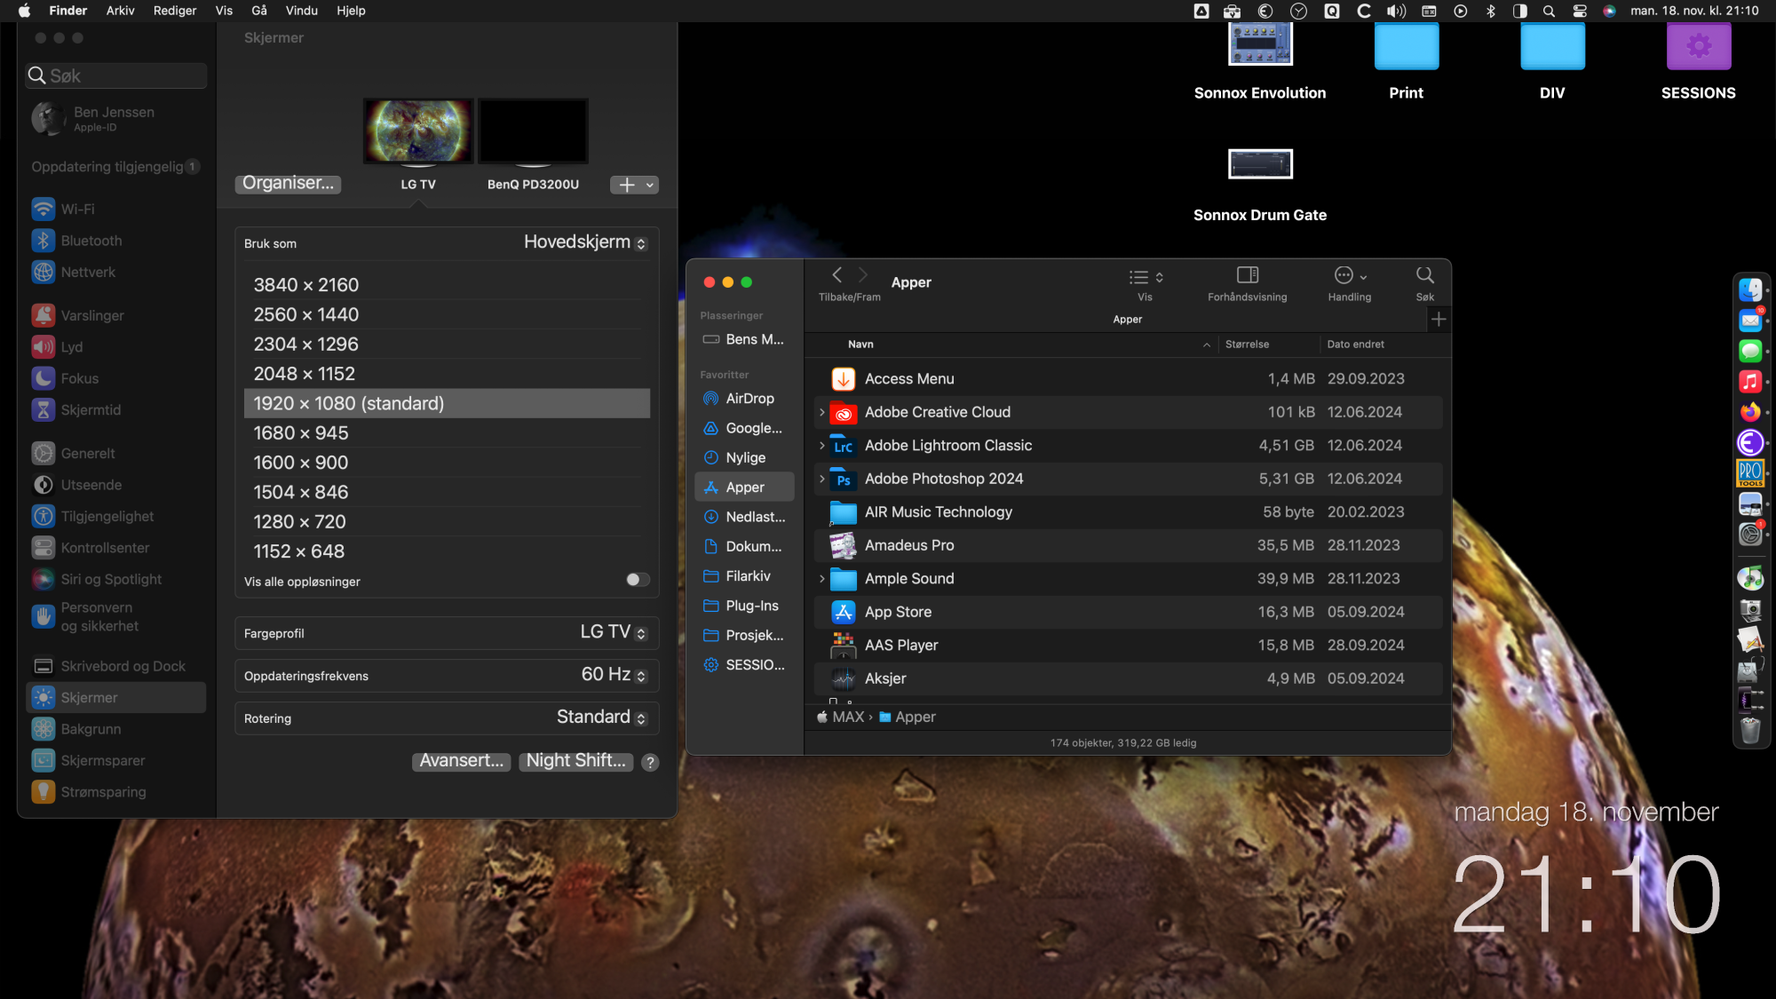Click the Wi-Fi icon in settings sidebar
1776x999 pixels.
click(x=43, y=210)
